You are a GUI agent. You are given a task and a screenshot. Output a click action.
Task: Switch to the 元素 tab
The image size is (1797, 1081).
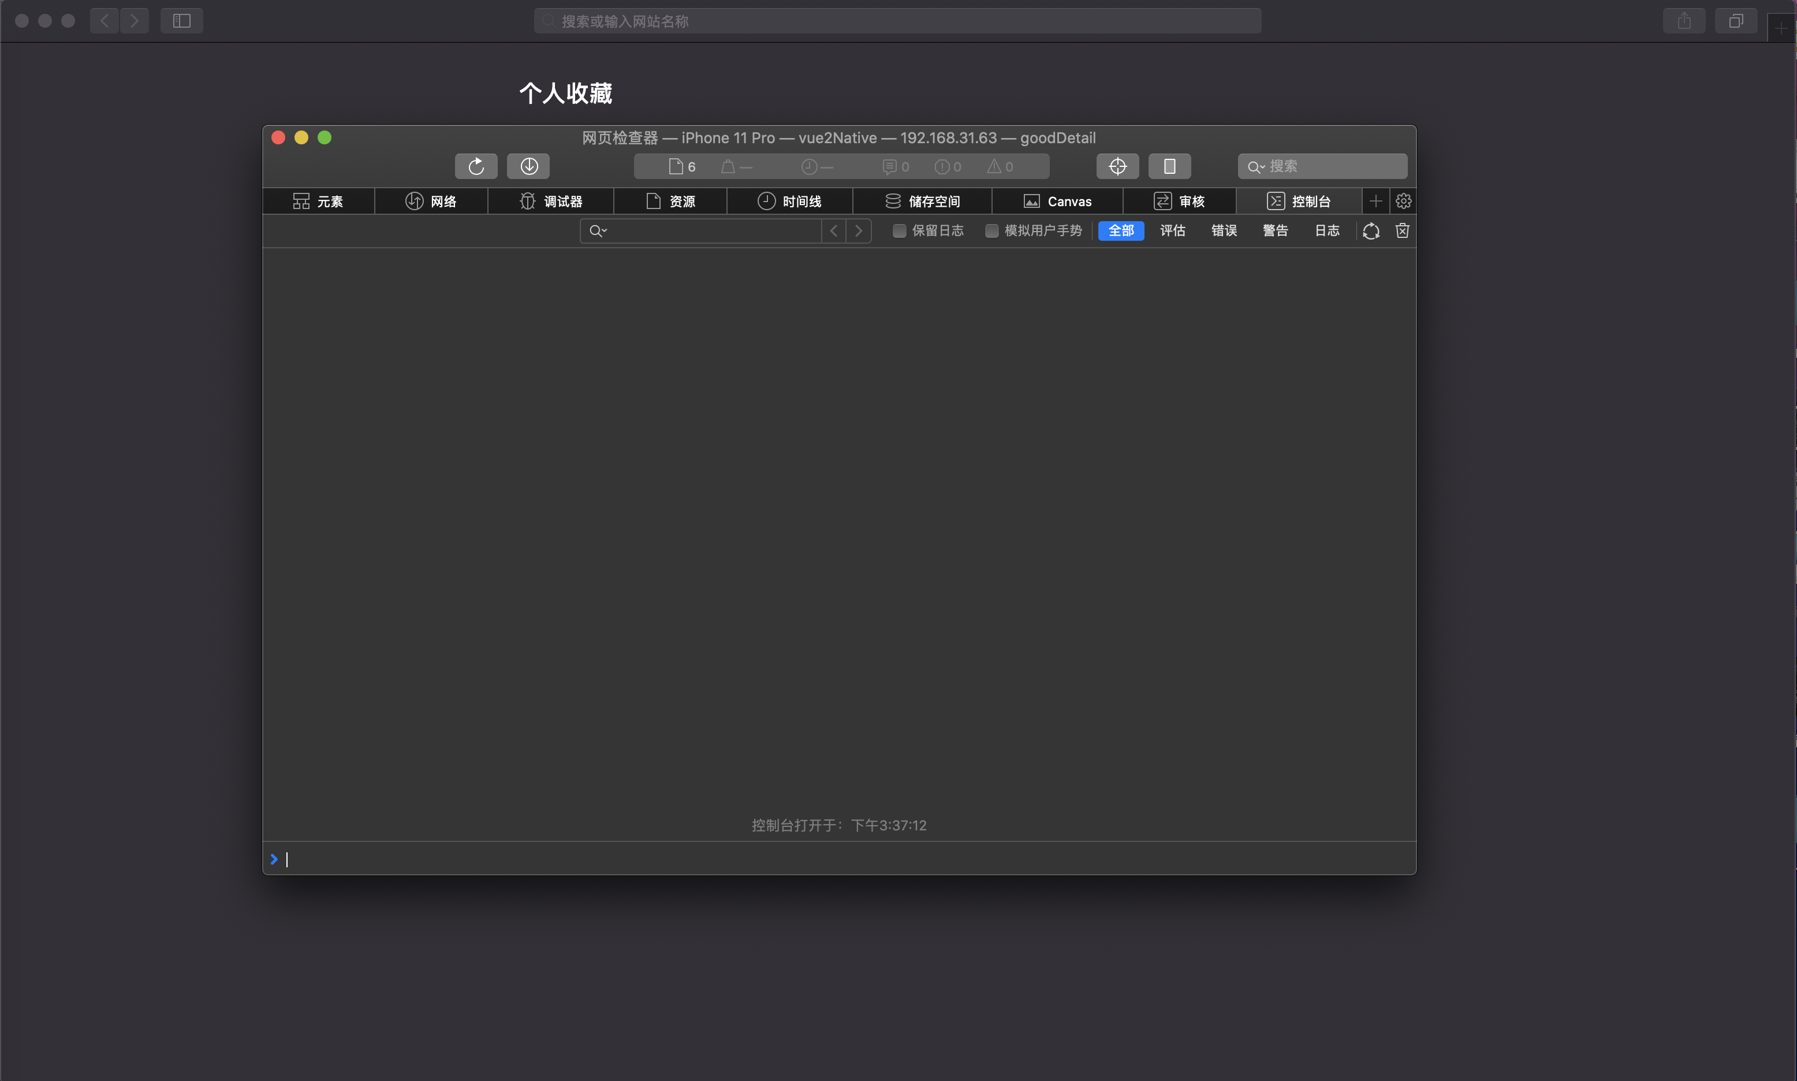[x=318, y=201]
